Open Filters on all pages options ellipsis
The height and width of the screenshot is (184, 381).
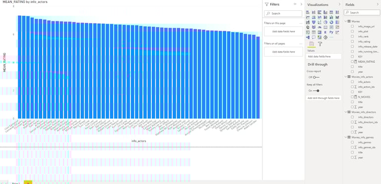301,44
